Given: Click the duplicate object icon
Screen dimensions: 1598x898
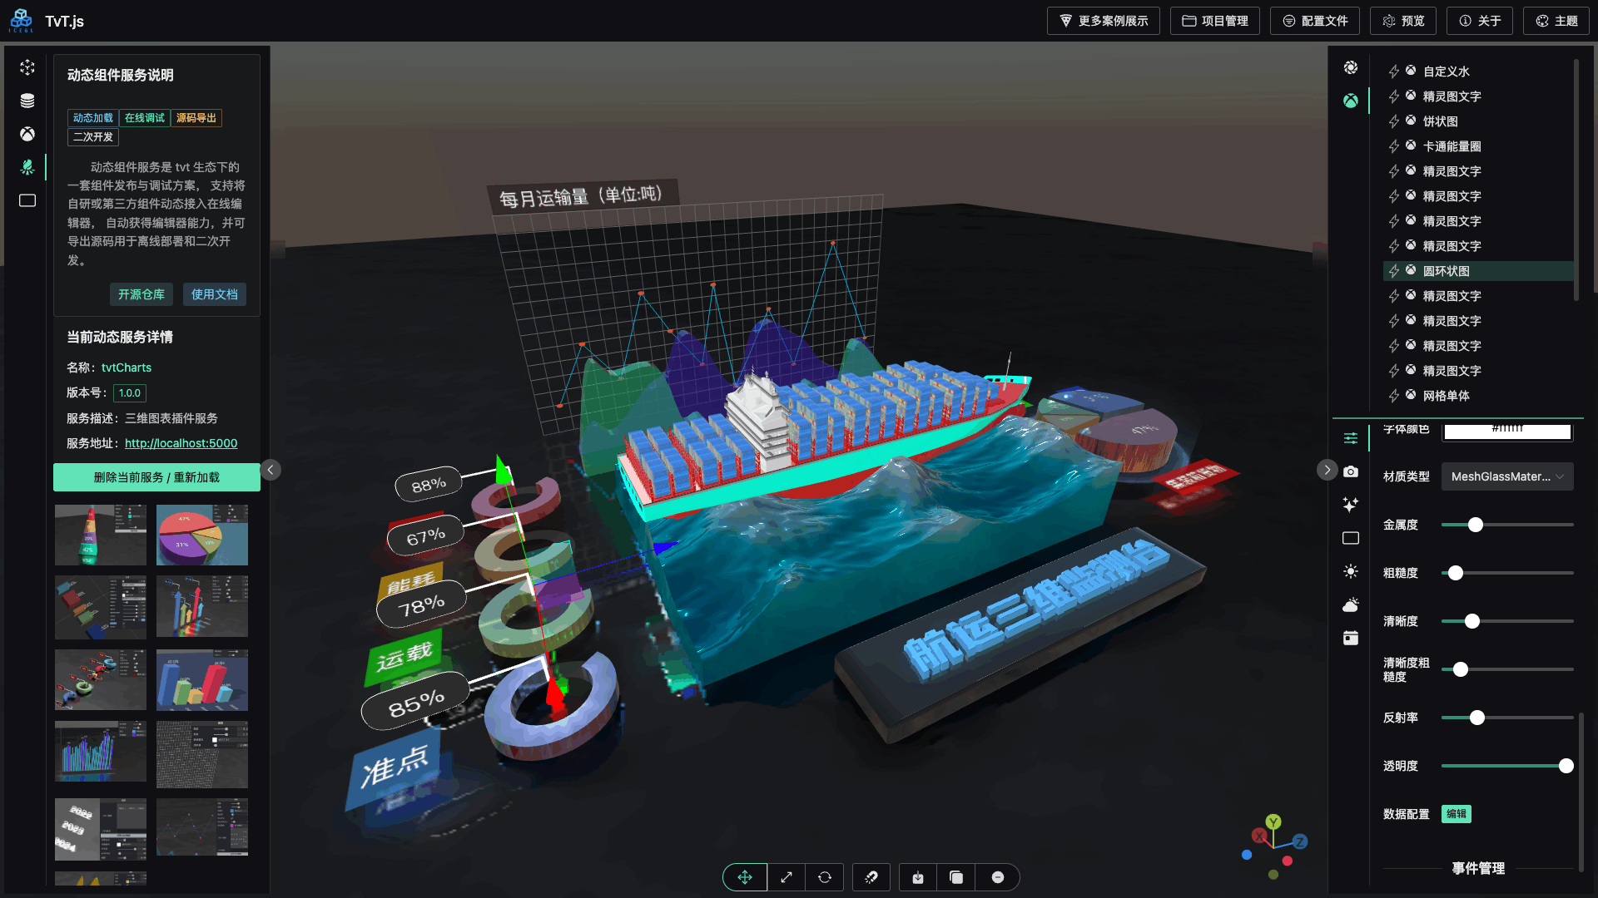Looking at the screenshot, I should click(956, 877).
